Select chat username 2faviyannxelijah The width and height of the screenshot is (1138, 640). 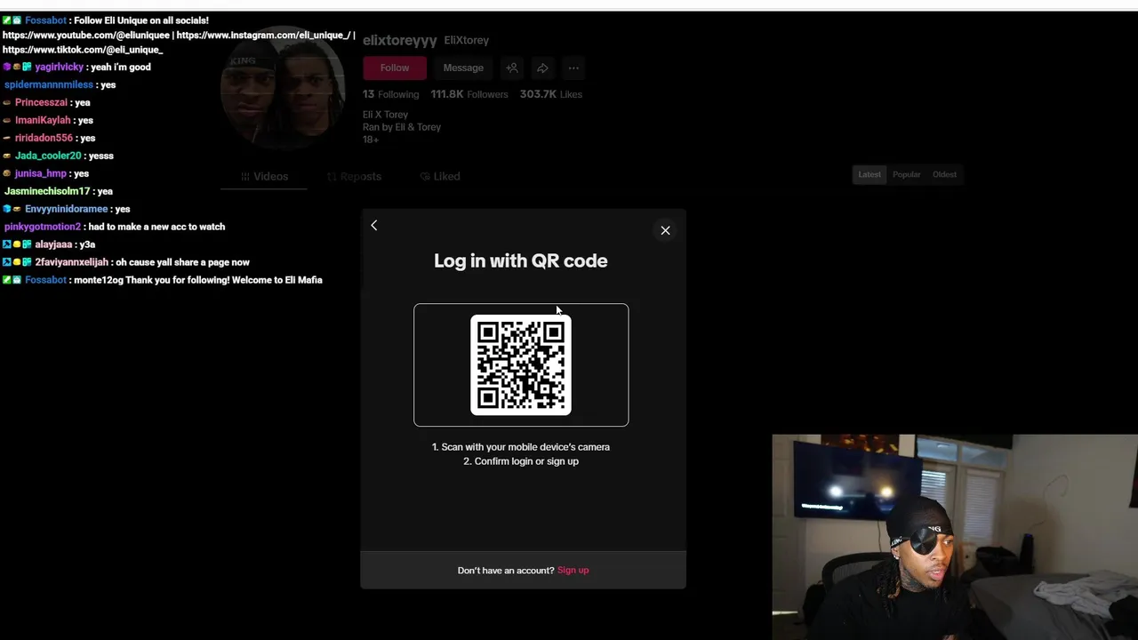click(72, 262)
